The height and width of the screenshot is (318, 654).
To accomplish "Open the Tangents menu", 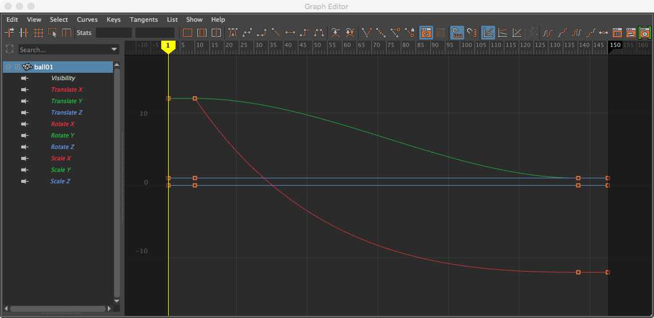I will coord(143,19).
